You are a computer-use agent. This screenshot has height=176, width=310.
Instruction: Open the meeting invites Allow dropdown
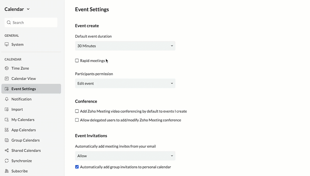coord(125,156)
